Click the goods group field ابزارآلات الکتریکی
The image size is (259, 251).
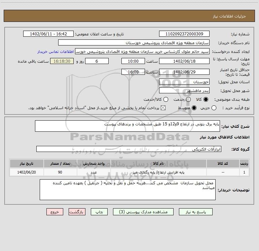tap(129, 149)
